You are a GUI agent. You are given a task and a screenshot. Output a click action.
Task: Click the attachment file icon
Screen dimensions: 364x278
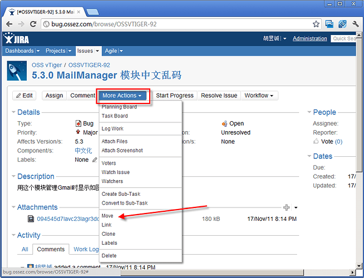[31, 219]
